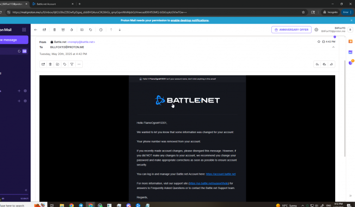Open the Contacts side panel icon
The height and width of the screenshot is (207, 355).
click(x=350, y=42)
